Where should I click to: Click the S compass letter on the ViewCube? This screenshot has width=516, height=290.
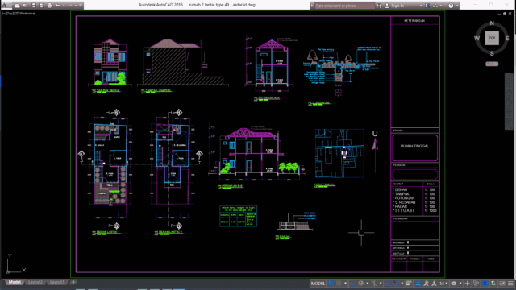coord(492,53)
